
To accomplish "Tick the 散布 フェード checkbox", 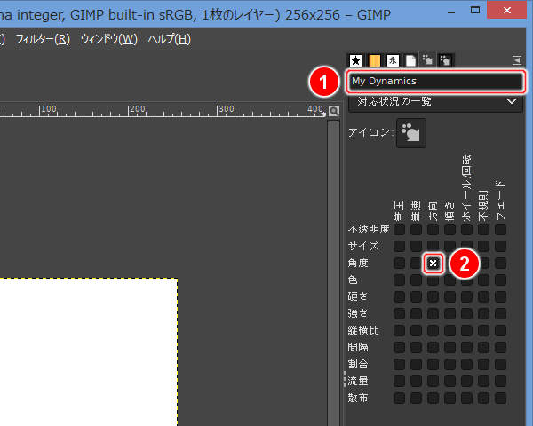I will tap(500, 398).
